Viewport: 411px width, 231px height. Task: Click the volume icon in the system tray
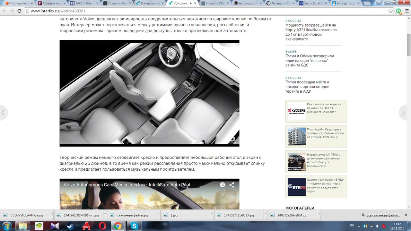click(377, 226)
